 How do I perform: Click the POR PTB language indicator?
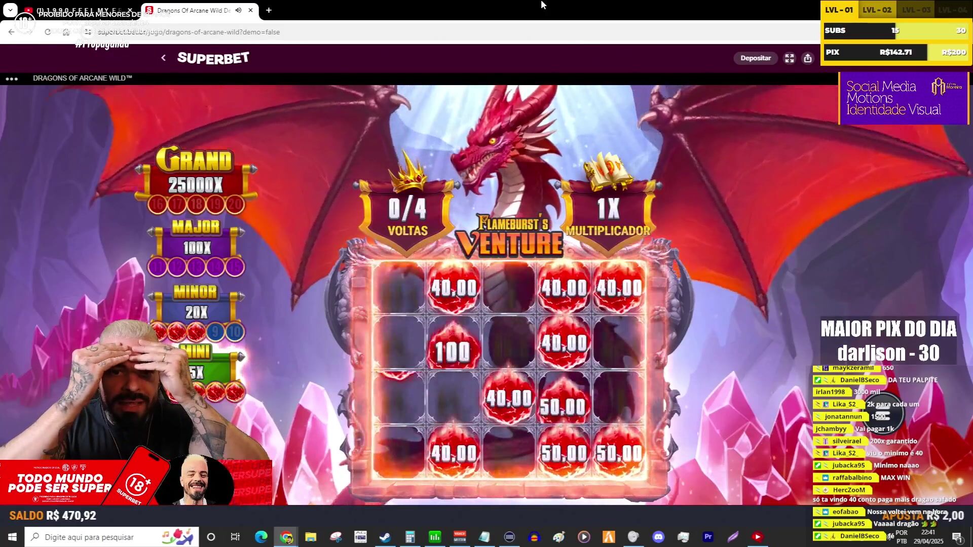click(x=902, y=537)
